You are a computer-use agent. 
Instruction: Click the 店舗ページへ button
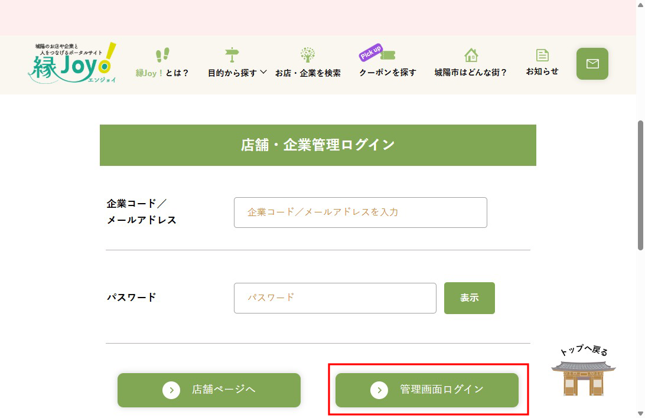tap(209, 390)
